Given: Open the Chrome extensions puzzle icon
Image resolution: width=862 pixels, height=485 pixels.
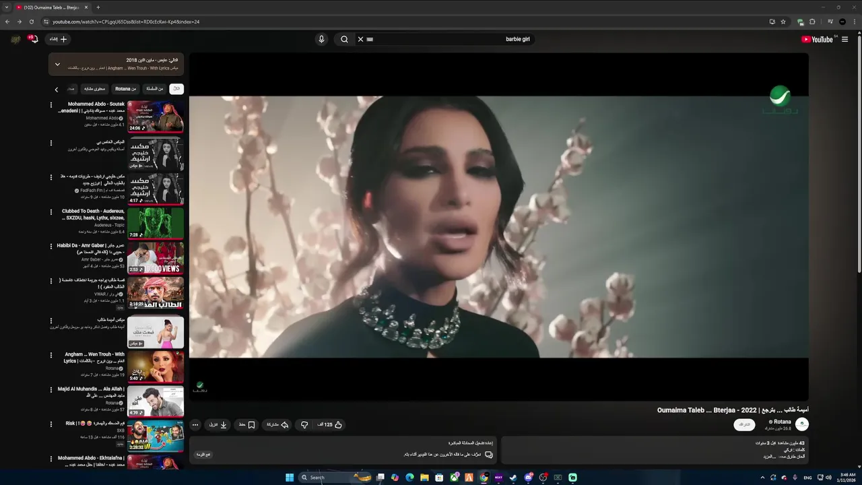Looking at the screenshot, I should click(812, 22).
